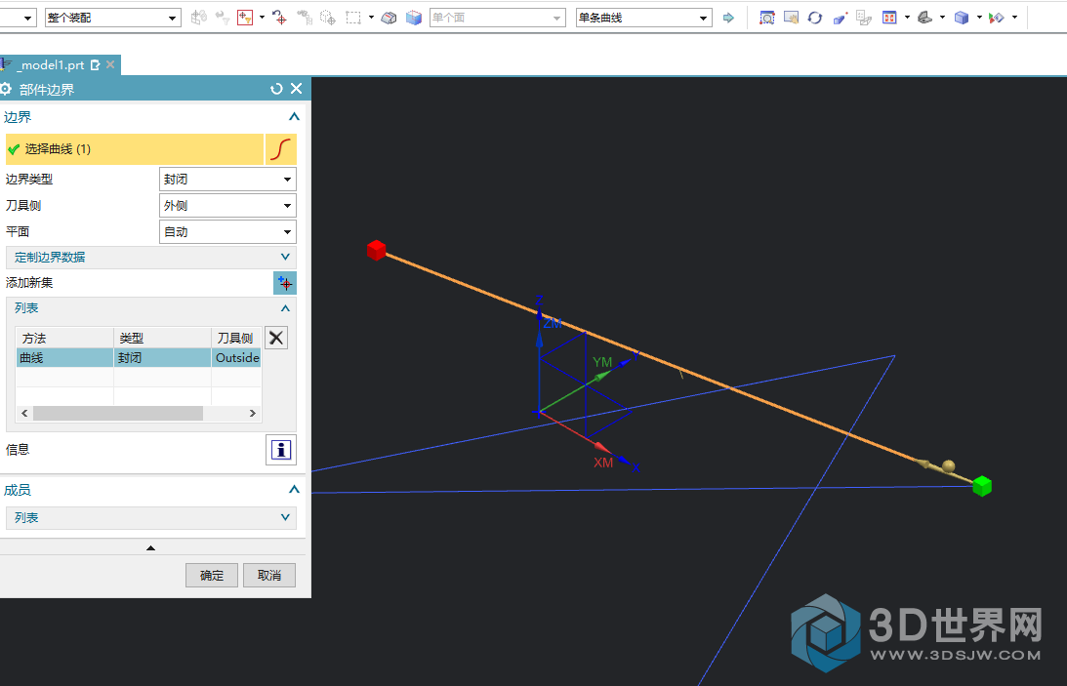Click the XM axis label in viewport
The height and width of the screenshot is (686, 1067).
[603, 463]
